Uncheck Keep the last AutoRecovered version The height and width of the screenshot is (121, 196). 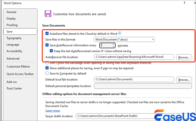tap(51, 51)
